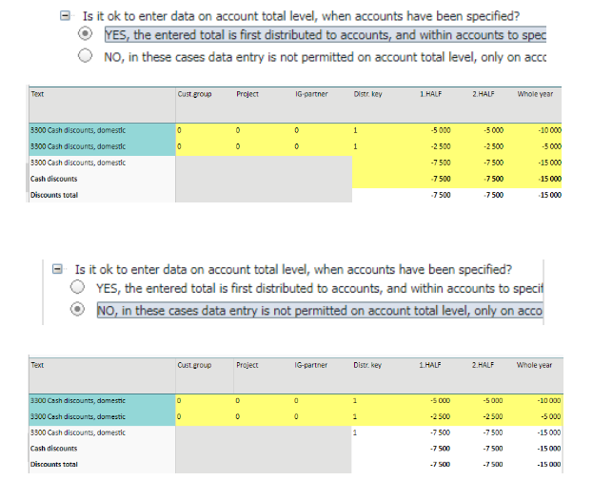This screenshot has width=593, height=480.
Task: Click the Cust.group 0 cell in the upper table's first row
Action: click(205, 130)
